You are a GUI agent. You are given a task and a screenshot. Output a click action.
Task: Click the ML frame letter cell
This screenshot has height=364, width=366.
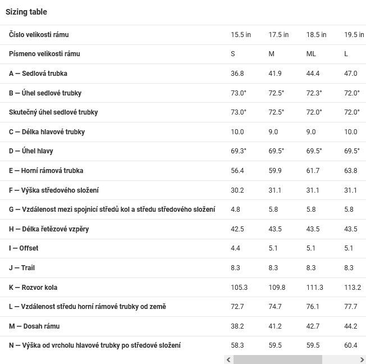tap(311, 54)
